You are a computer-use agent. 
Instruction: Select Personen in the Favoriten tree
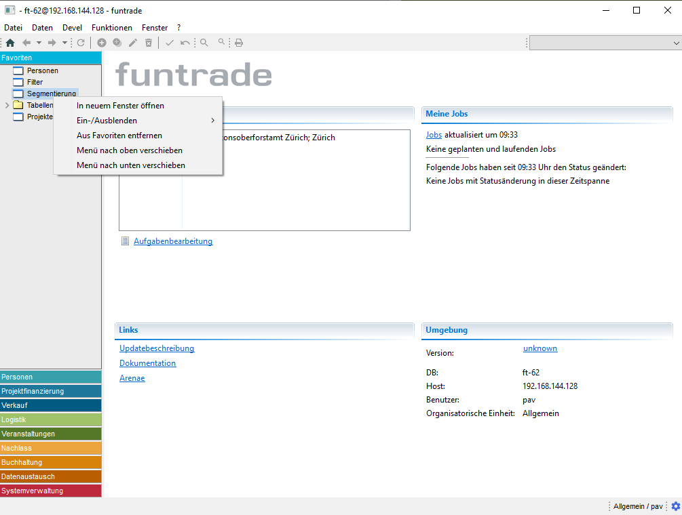42,70
